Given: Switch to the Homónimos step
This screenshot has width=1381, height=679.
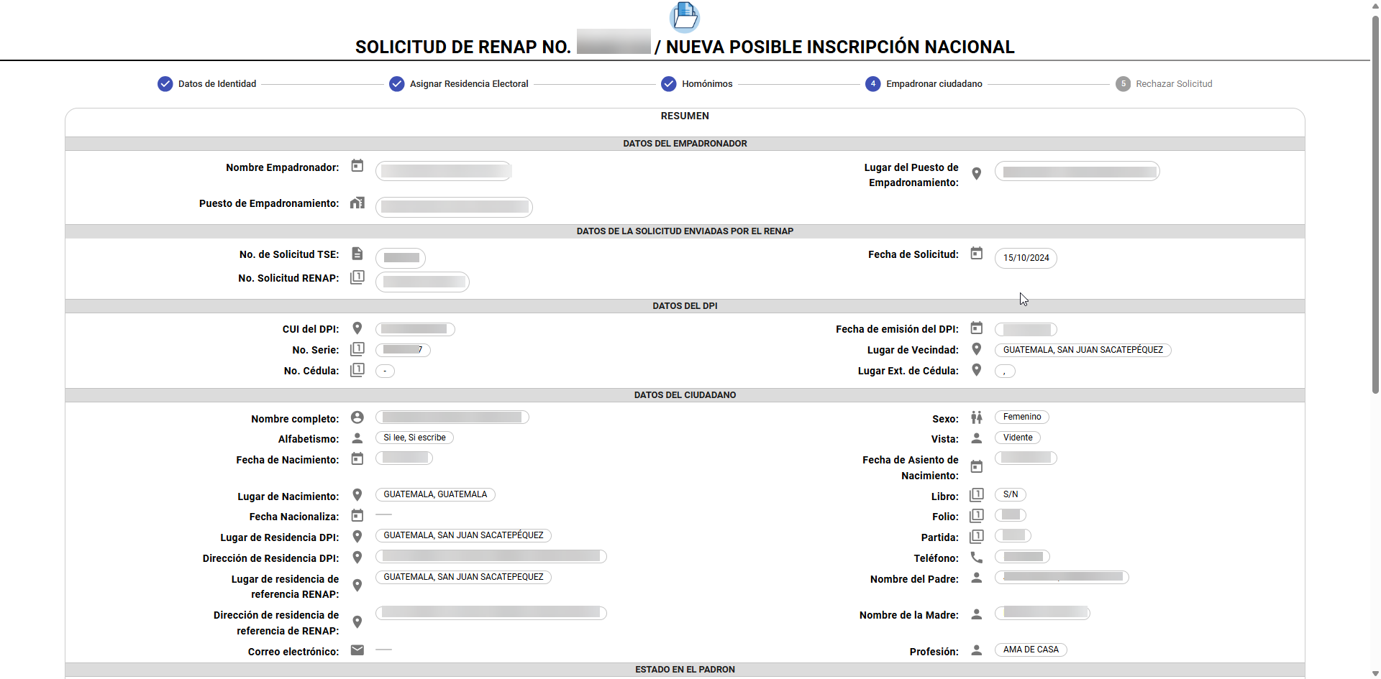Looking at the screenshot, I should pyautogui.click(x=697, y=84).
